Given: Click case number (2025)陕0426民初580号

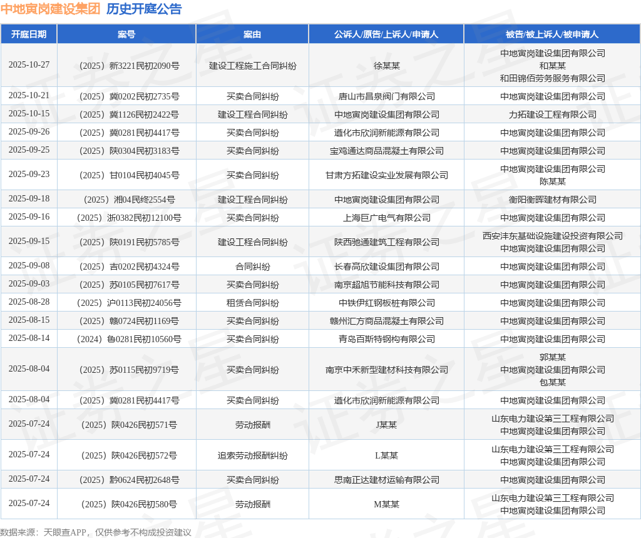Looking at the screenshot, I should [x=129, y=504].
